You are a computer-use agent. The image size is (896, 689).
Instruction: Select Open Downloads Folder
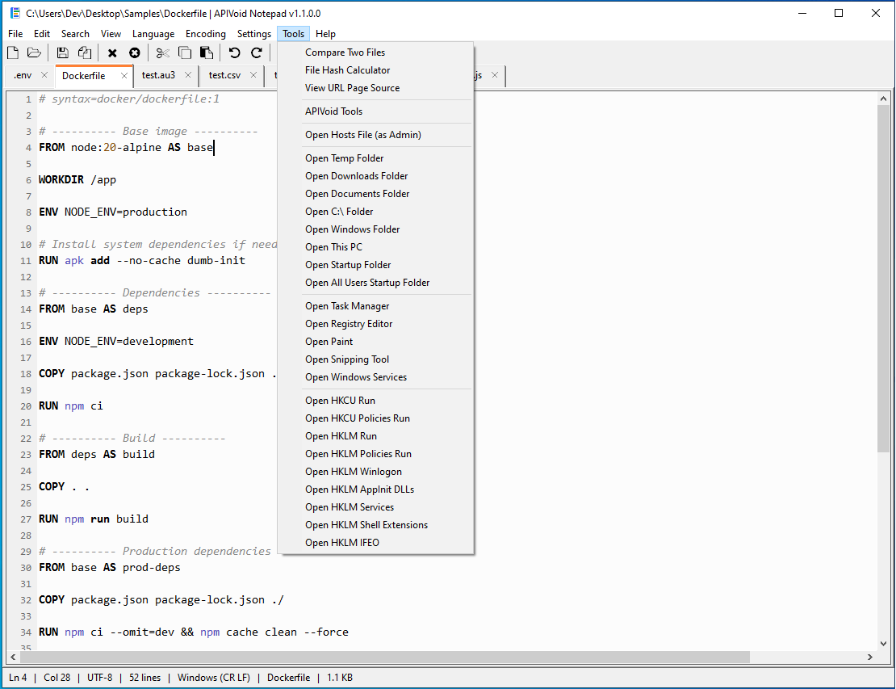[x=375, y=175]
